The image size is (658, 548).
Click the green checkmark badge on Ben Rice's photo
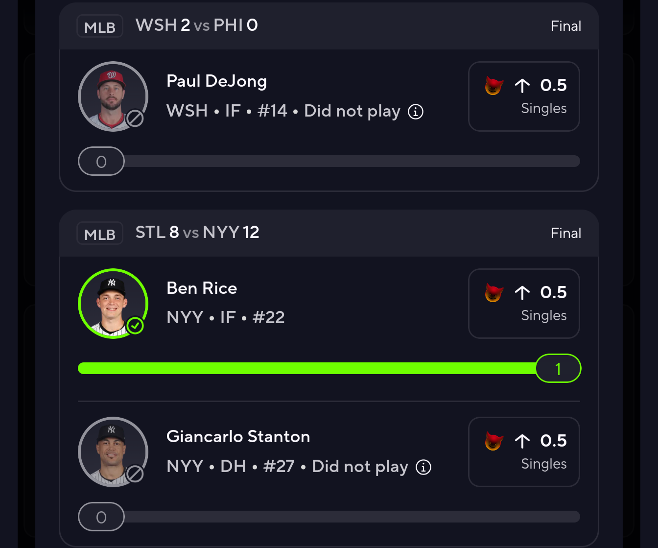tap(135, 325)
